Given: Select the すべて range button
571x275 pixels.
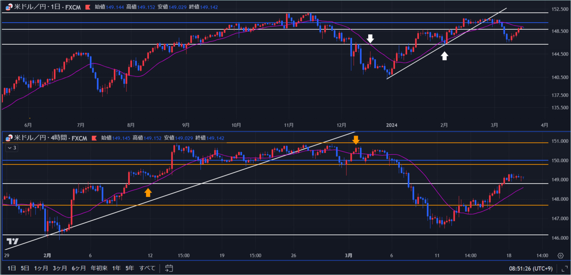Looking at the screenshot, I should click(x=147, y=269).
